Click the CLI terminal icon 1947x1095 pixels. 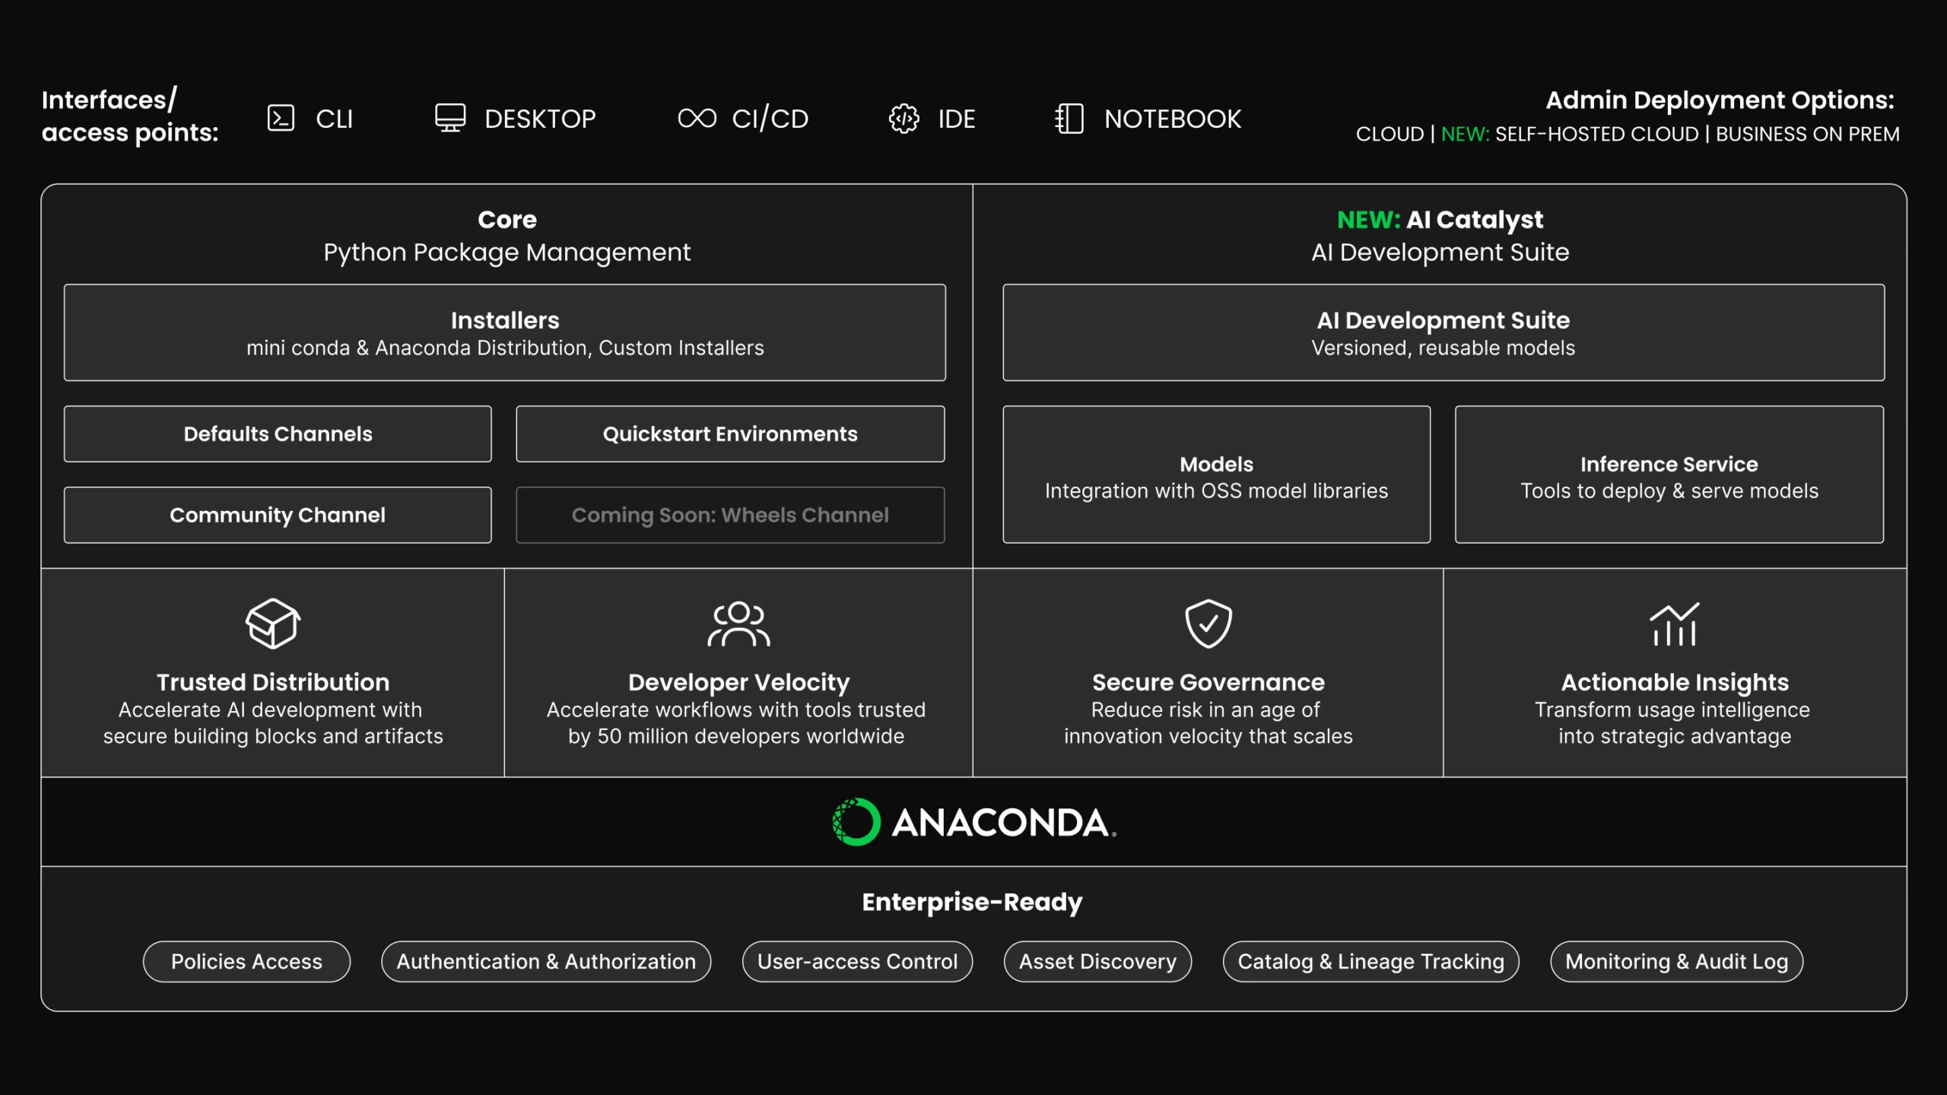click(x=281, y=118)
